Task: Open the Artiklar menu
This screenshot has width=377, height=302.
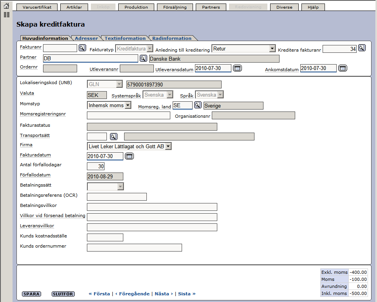Action: (74, 7)
